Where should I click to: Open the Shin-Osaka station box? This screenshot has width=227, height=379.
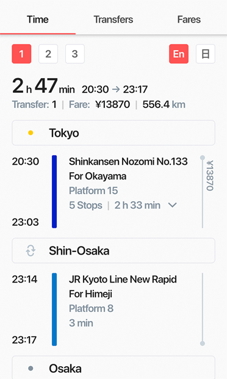113,251
